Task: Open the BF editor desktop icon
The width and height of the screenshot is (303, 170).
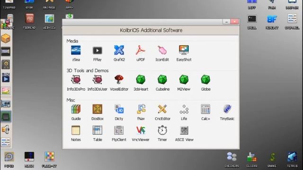Action: [272, 19]
